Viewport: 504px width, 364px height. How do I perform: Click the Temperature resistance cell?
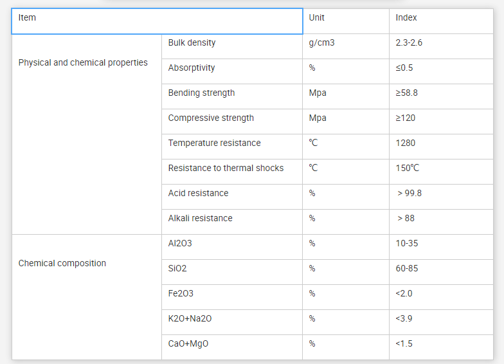click(231, 146)
